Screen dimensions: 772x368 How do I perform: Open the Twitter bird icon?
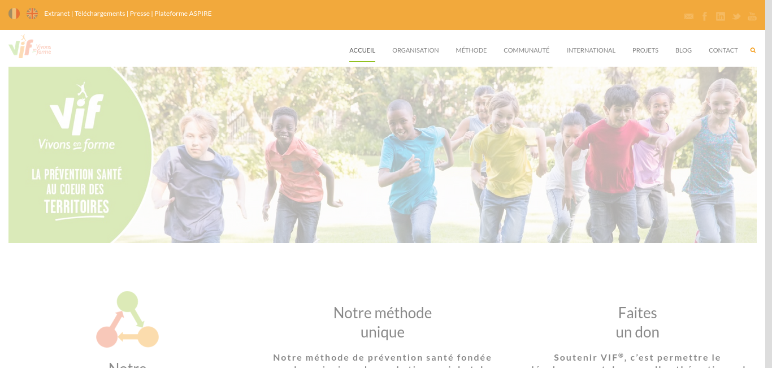coord(736,16)
